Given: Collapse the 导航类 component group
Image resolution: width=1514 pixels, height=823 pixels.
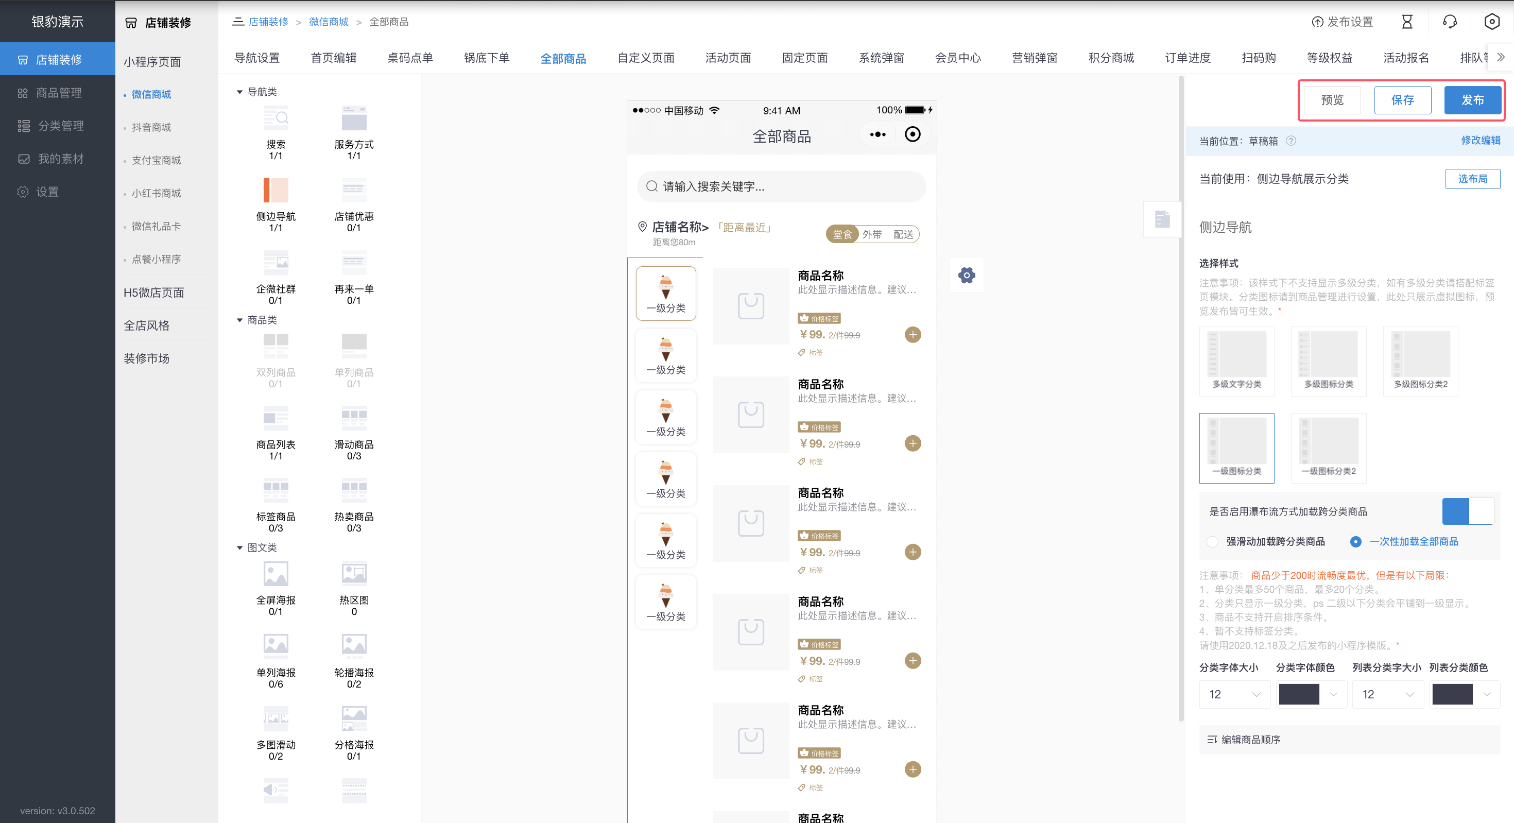Looking at the screenshot, I should tap(239, 92).
